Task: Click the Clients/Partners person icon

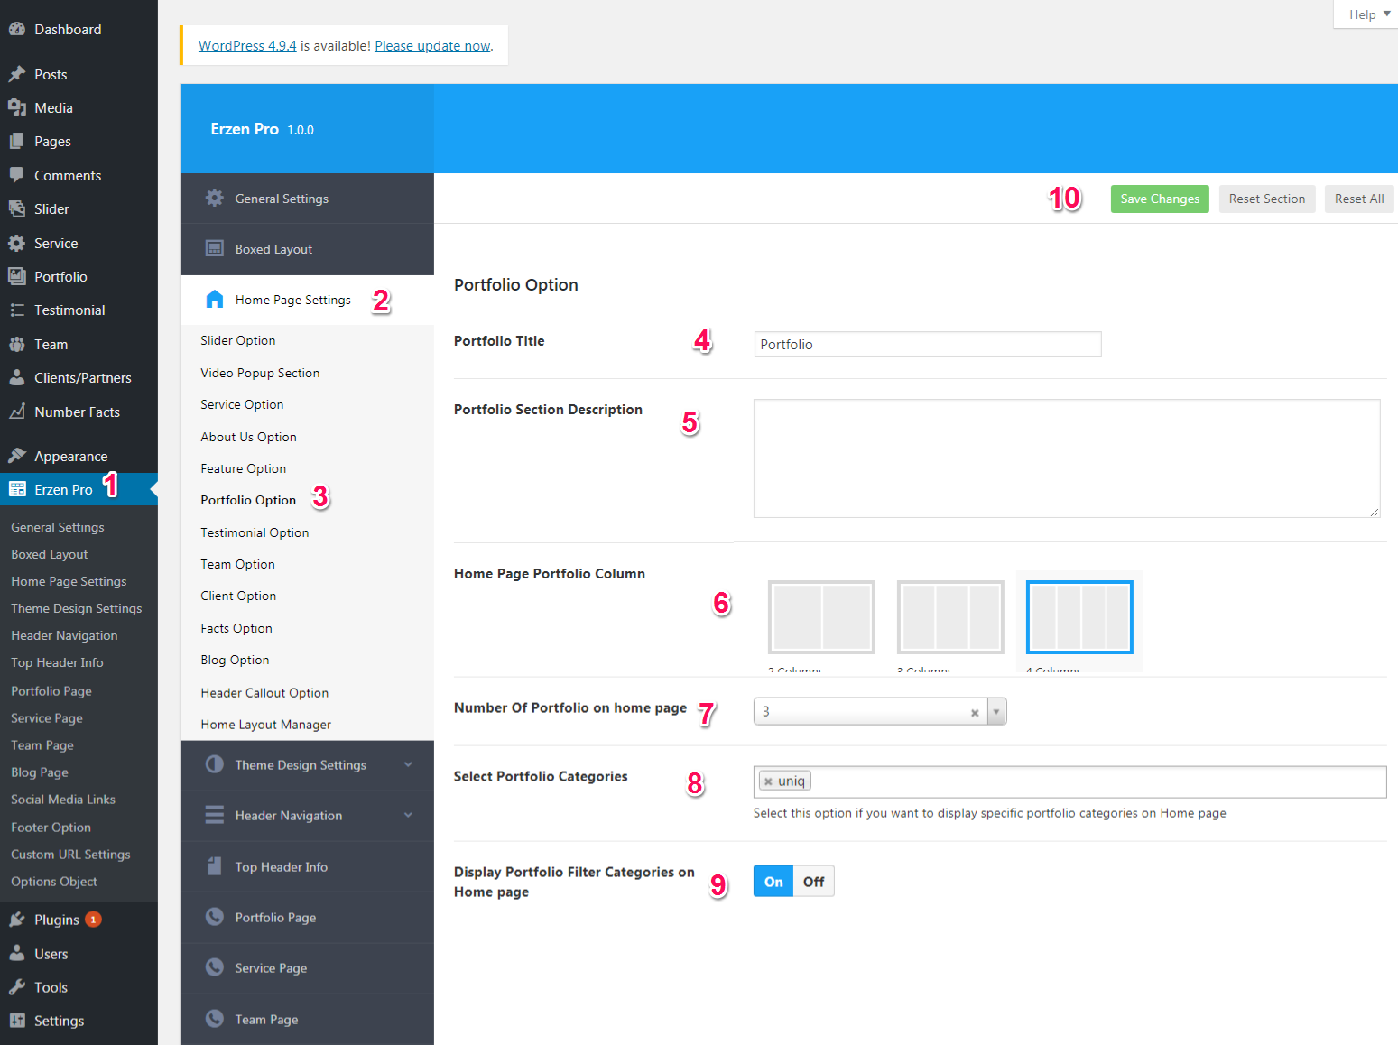Action: tap(17, 377)
